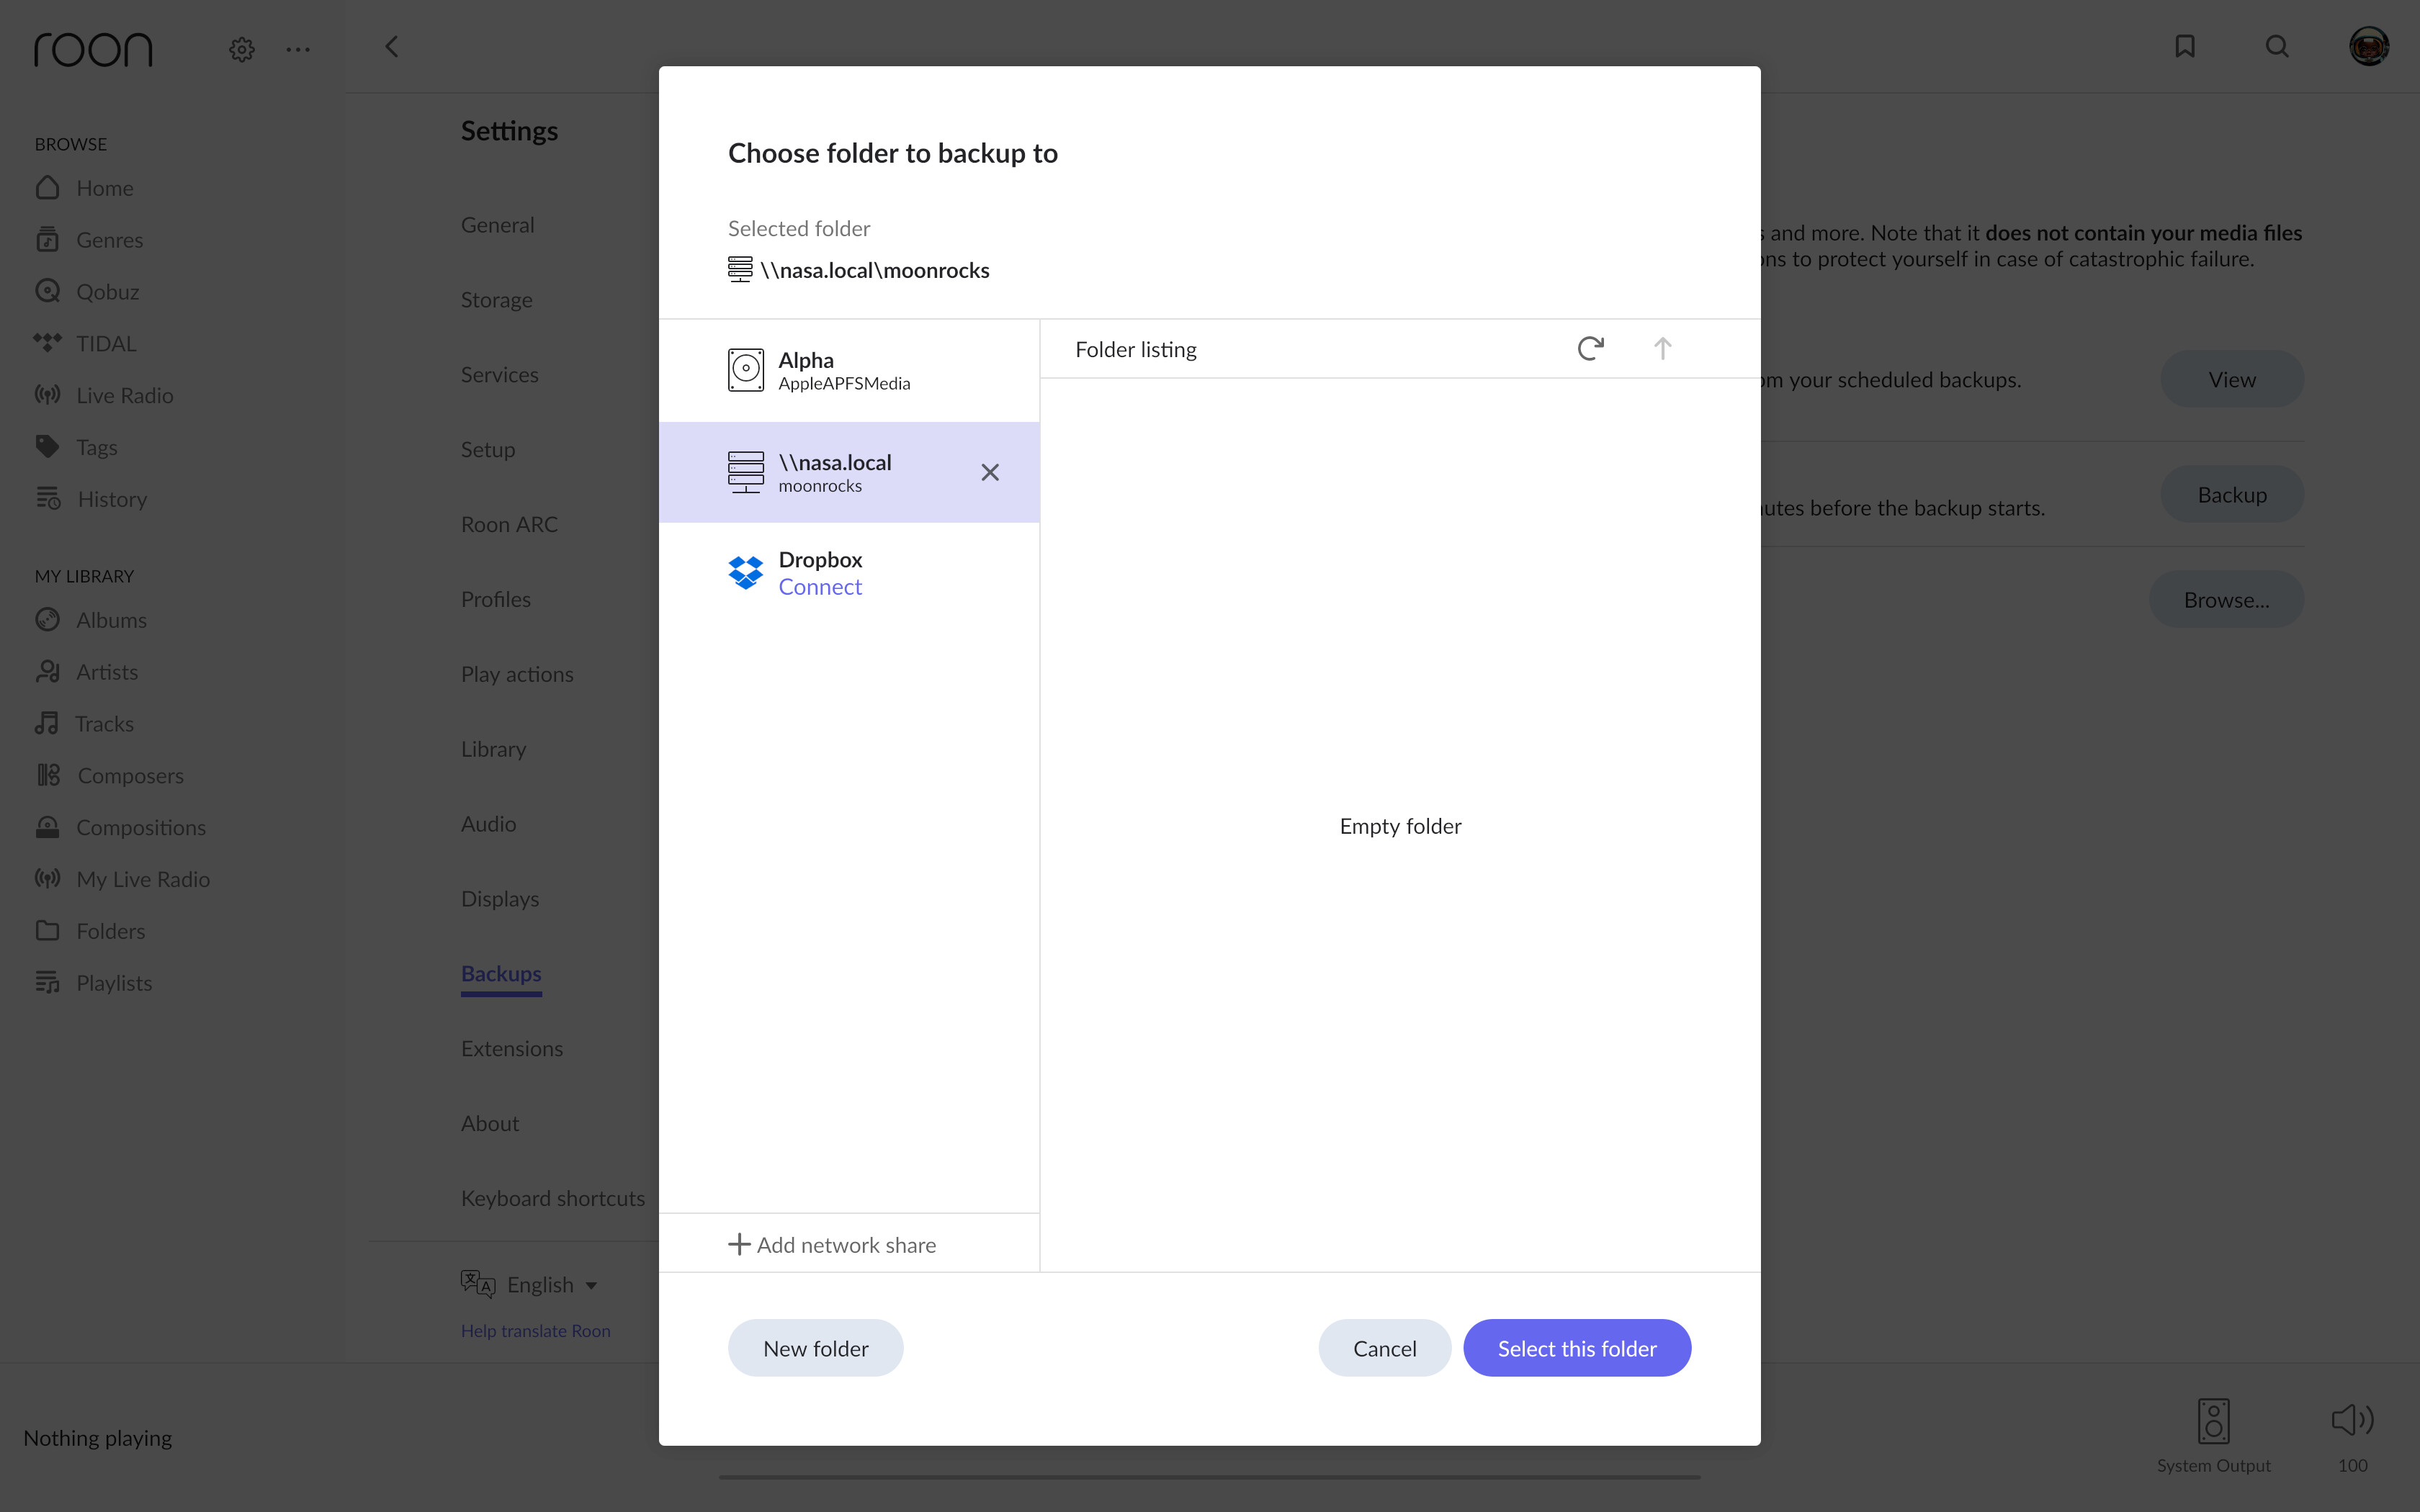The height and width of the screenshot is (1512, 2420).
Task: Add a network share
Action: pos(832,1244)
